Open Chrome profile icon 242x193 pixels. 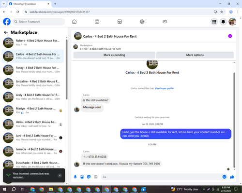click(231, 12)
